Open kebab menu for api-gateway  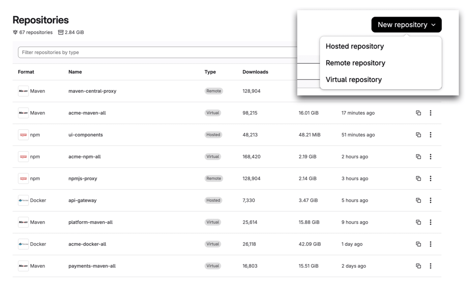(x=431, y=201)
